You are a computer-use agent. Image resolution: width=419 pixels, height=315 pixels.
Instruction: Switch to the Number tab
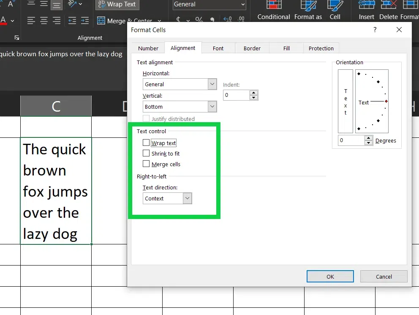click(148, 48)
